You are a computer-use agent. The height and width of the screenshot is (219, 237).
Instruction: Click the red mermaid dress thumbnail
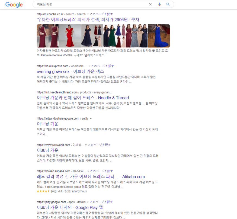(70, 36)
